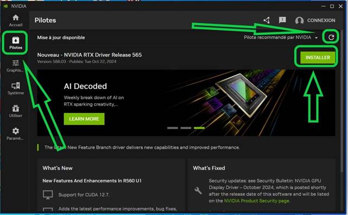Refresh the driver update check
The width and height of the screenshot is (348, 215).
tap(331, 37)
